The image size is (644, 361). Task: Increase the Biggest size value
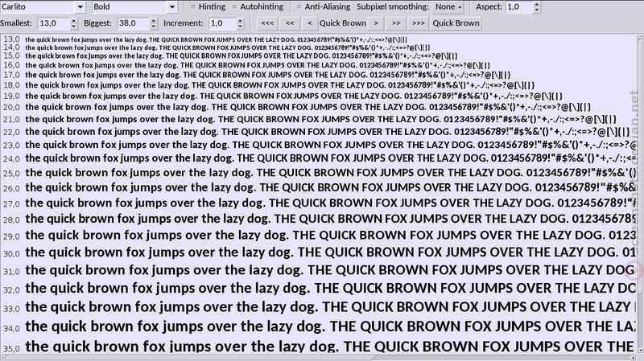[x=153, y=20]
